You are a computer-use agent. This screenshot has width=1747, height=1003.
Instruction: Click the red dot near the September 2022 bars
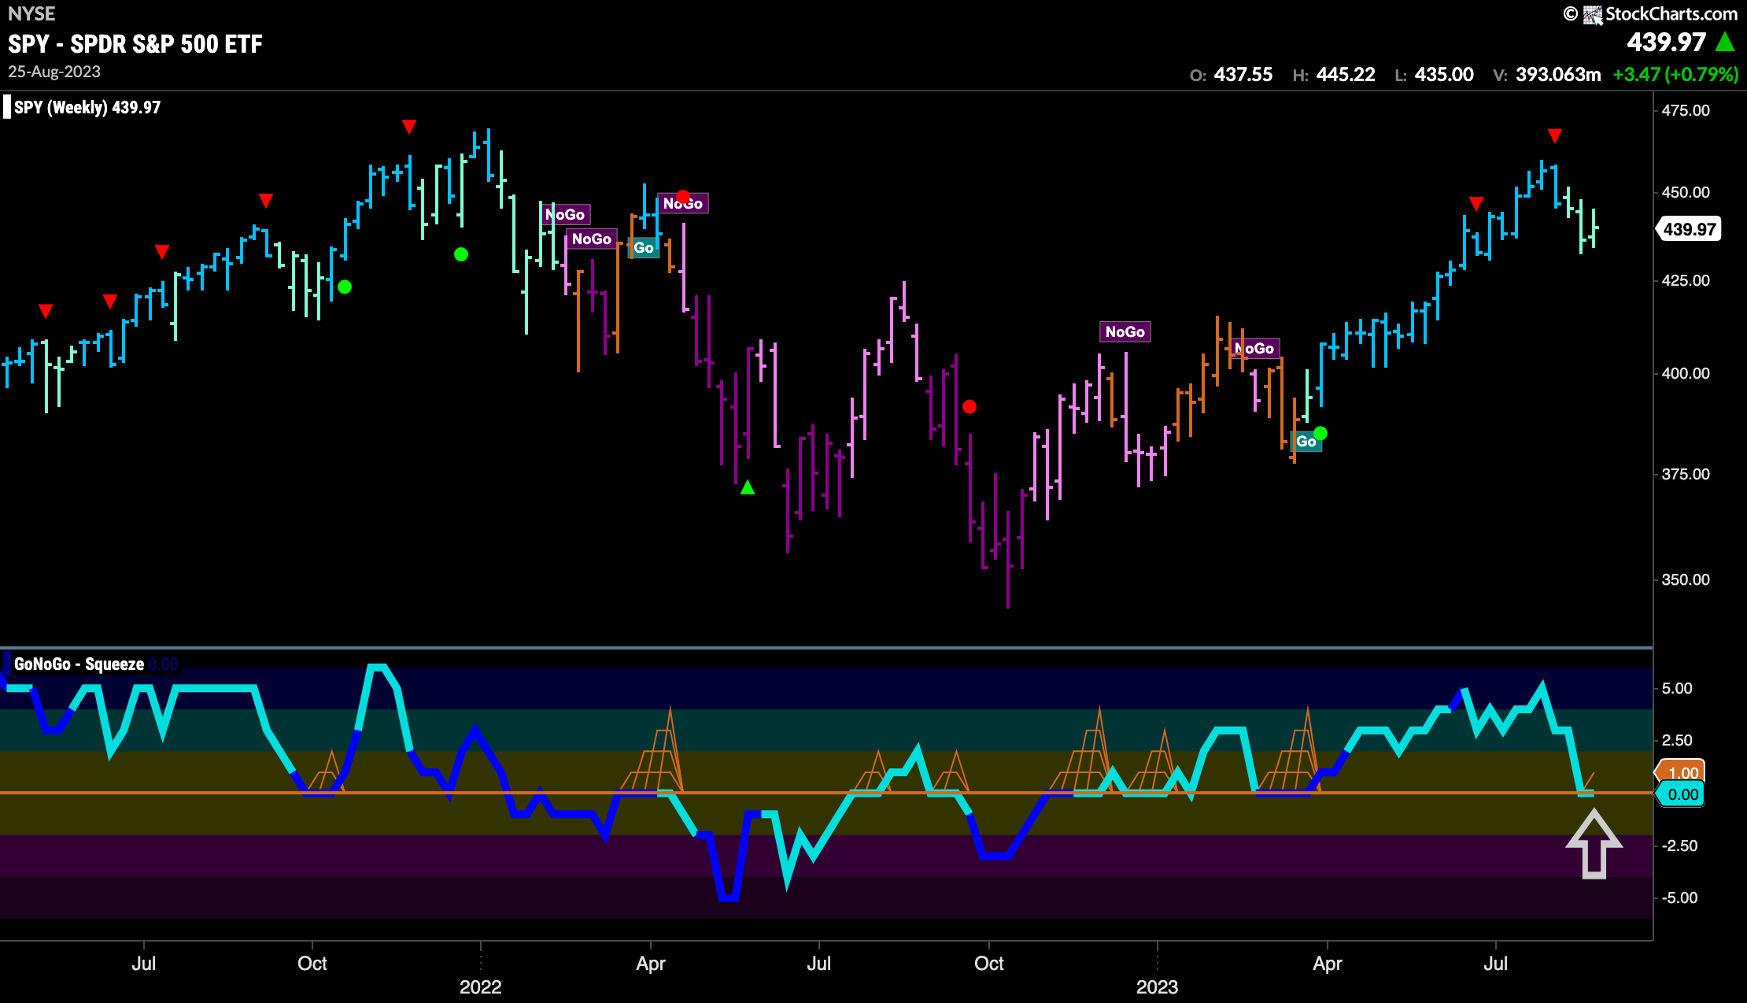970,407
